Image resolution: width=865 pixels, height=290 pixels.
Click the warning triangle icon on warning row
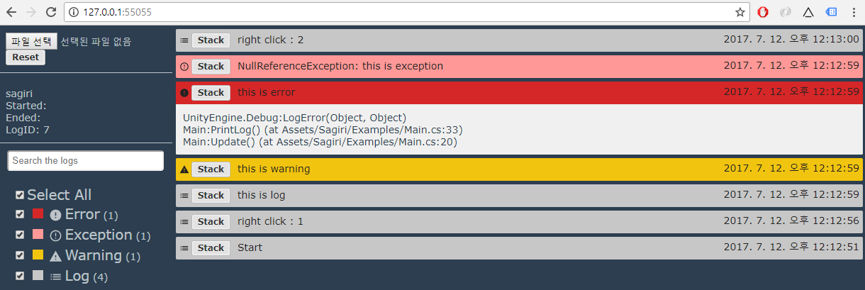coord(184,169)
